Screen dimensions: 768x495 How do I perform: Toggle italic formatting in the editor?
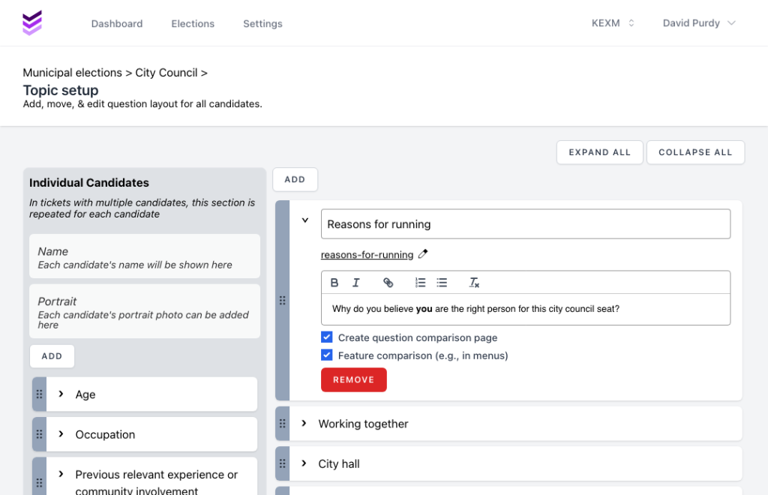tap(356, 283)
